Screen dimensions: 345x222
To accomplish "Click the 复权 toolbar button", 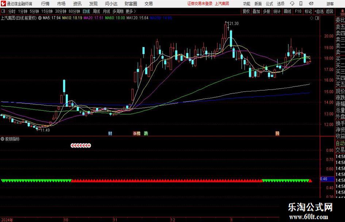I will pos(246,11).
